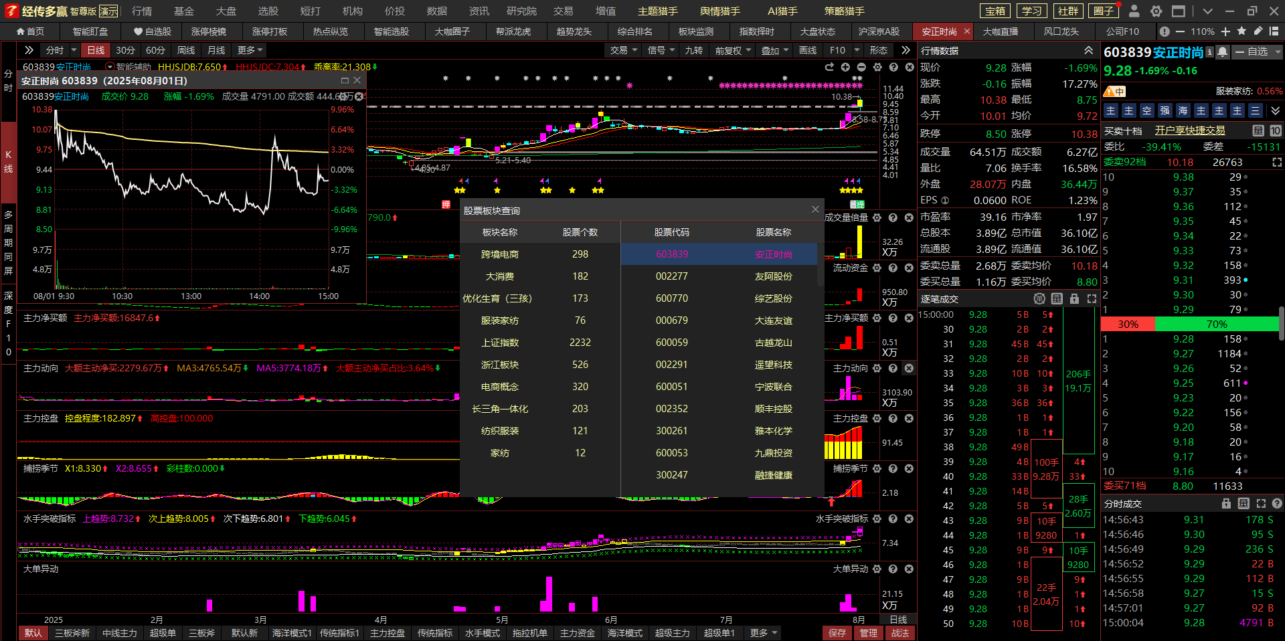Viewport: 1285px width, 641px height.
Task: Open the 行情 menu
Action: point(142,11)
